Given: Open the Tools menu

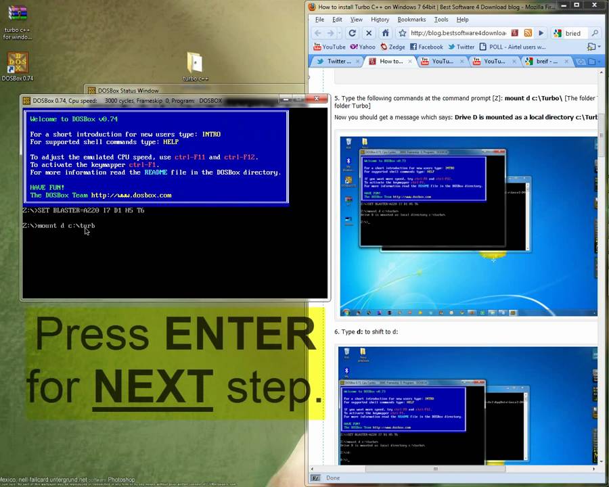Looking at the screenshot, I should (441, 20).
